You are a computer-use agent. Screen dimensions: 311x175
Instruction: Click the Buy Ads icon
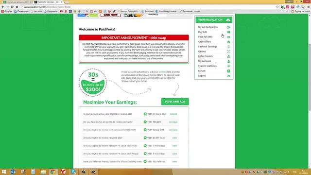pyautogui.click(x=228, y=32)
